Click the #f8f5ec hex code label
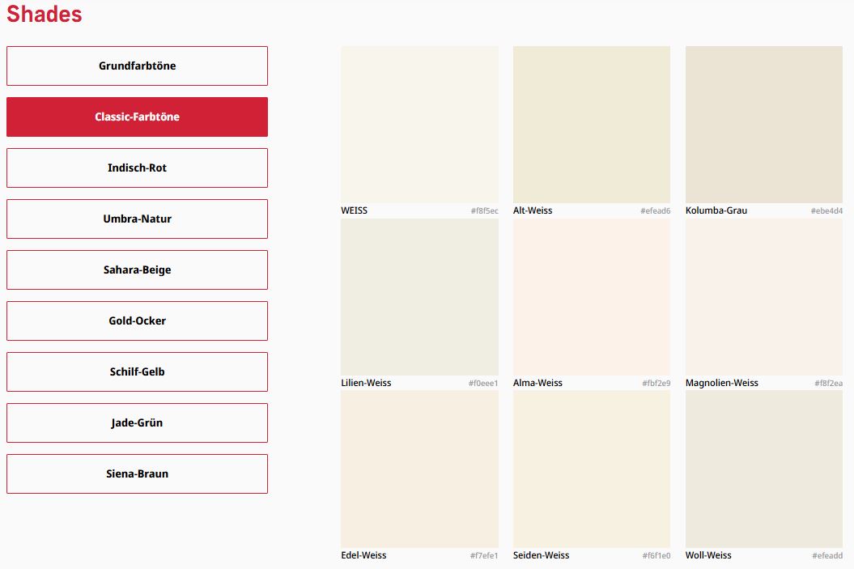The height and width of the screenshot is (569, 854). [x=484, y=211]
